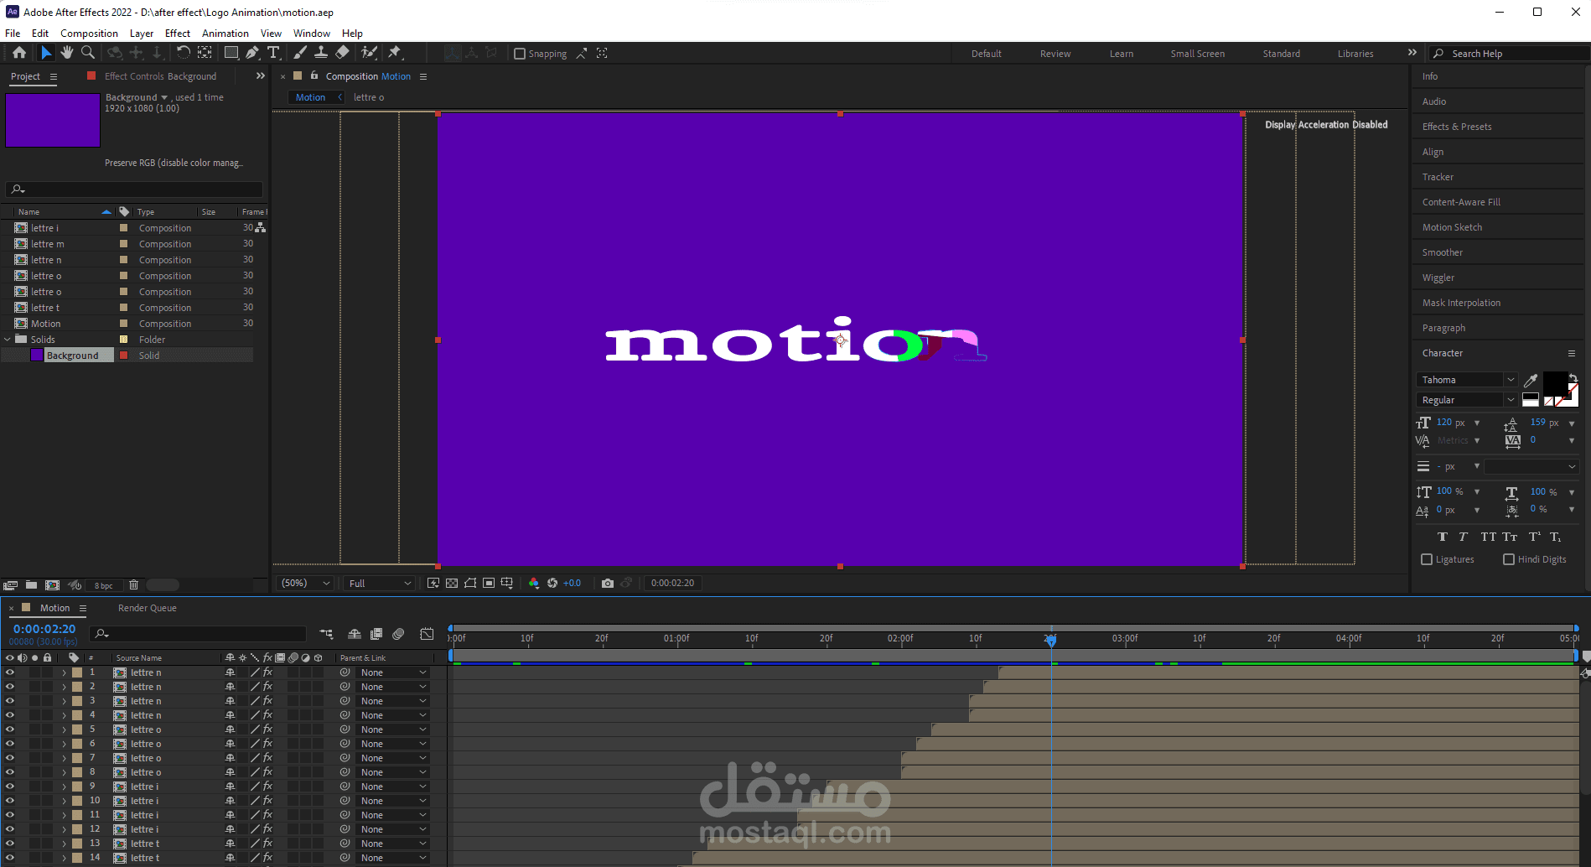This screenshot has height=867, width=1591.
Task: Reset exposure using the aperture icon
Action: (x=552, y=584)
